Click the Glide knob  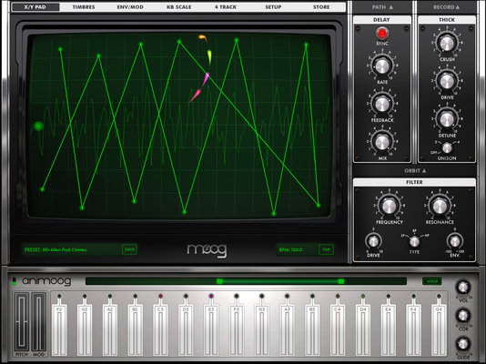click(x=462, y=344)
